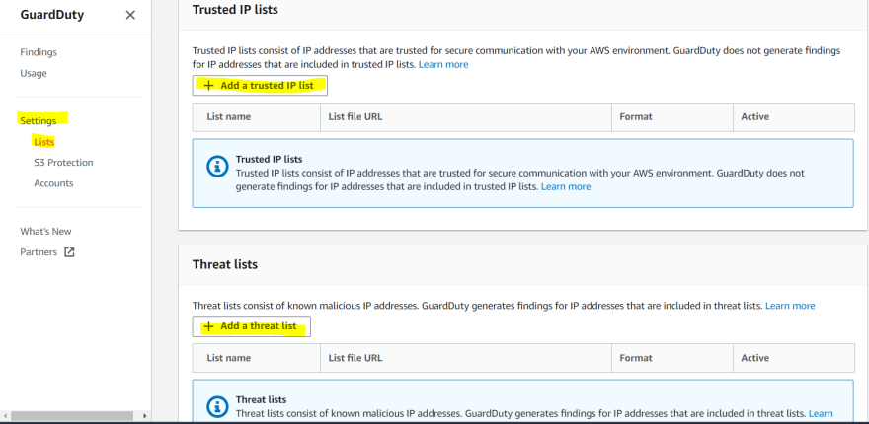Open Learn more inside Trusted IP lists info box
Screen dimensions: 869x424
pos(566,187)
